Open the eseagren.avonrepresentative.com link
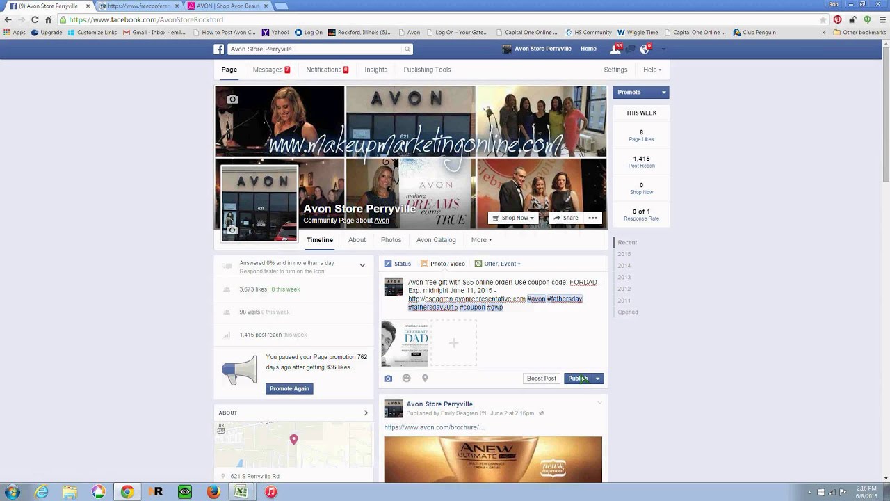 467,299
